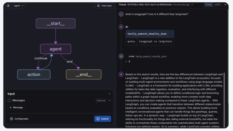This screenshot has width=233, height=131.
Task: Switch to JSON view
Action: point(217,5)
